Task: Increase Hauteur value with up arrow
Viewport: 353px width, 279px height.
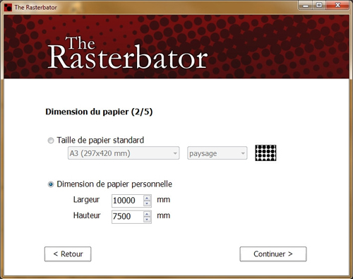Action: (147, 214)
